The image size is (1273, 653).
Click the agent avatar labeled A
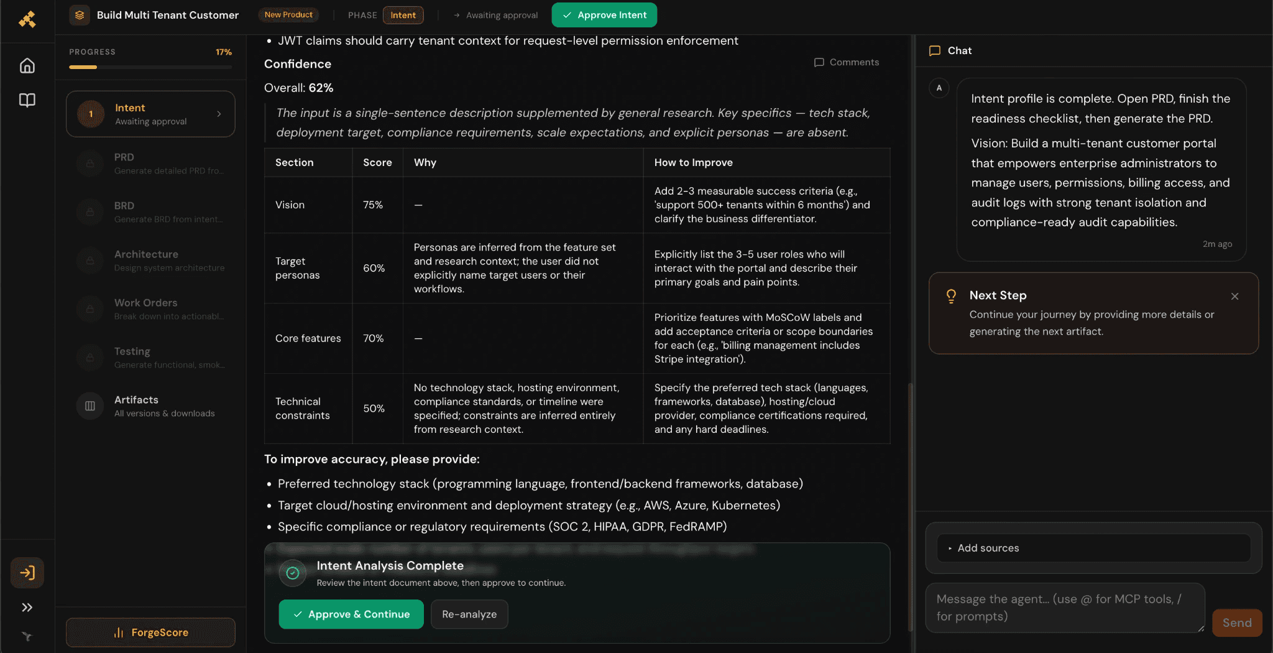click(x=939, y=88)
